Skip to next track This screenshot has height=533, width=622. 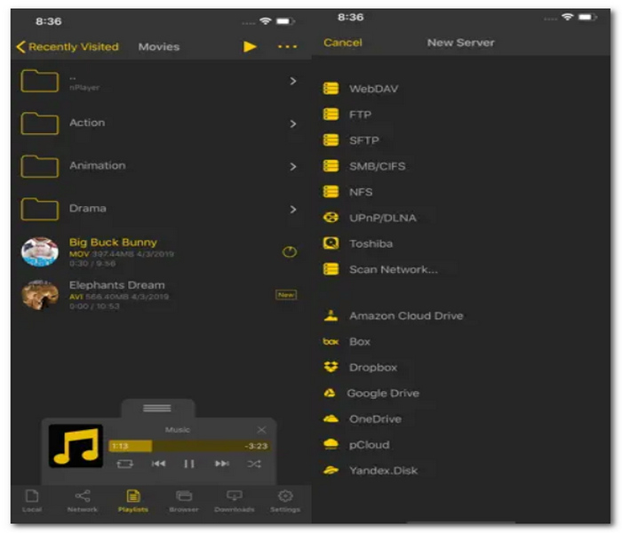222,464
